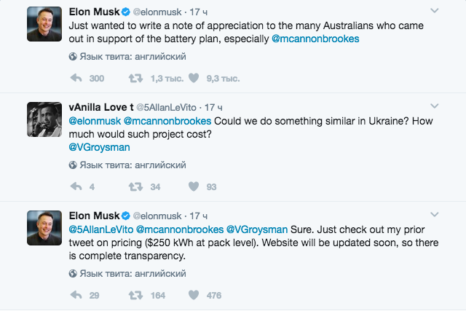Screen dimensions: 466x311
Task: Reply to Elon Musk's battery plan tweet
Action: click(76, 78)
